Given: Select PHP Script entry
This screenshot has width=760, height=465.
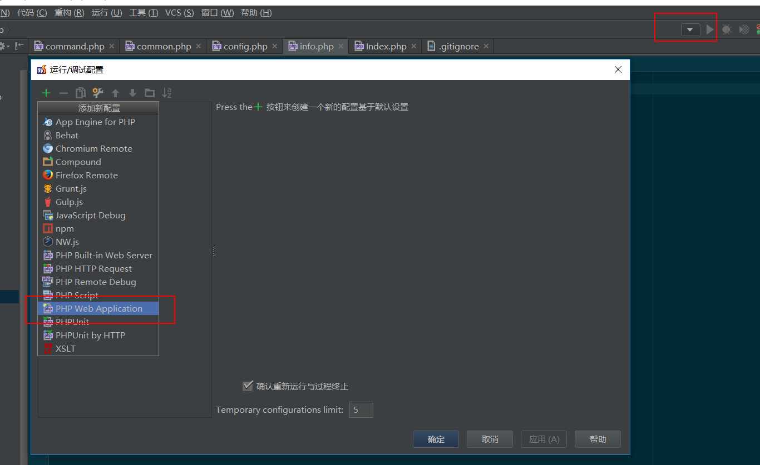Looking at the screenshot, I should pyautogui.click(x=98, y=295).
